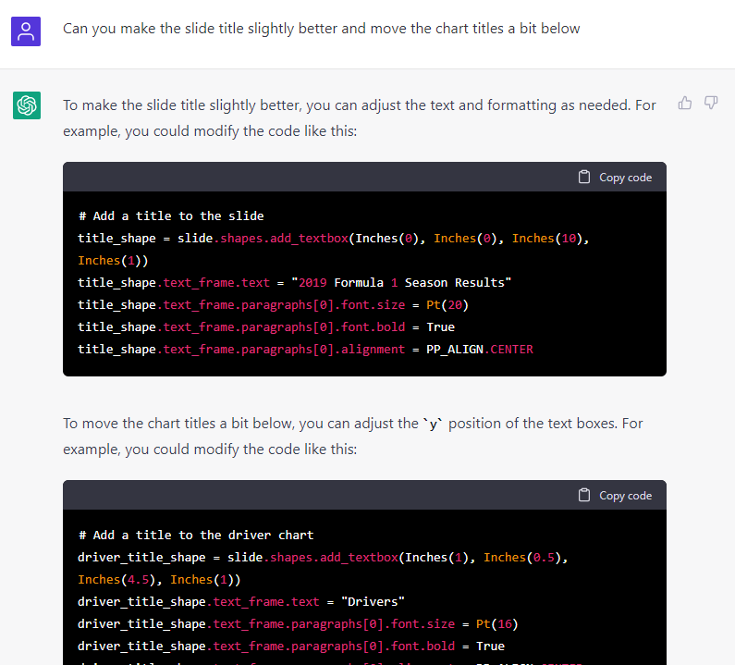Click the comment "# Add a title to the driver chart"
Screen dimensions: 735x665
[x=196, y=536]
